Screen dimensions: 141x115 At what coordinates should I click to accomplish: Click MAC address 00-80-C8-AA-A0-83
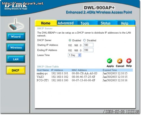click(x=85, y=73)
